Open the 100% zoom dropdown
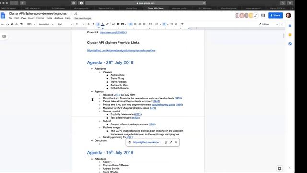Screen dimensions: 307x173 coord(31,24)
